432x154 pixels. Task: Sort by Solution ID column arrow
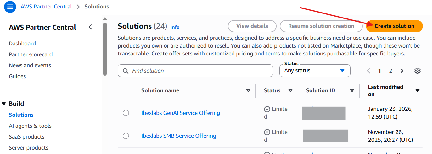click(x=352, y=90)
